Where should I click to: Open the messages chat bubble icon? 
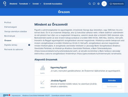[94, 4]
